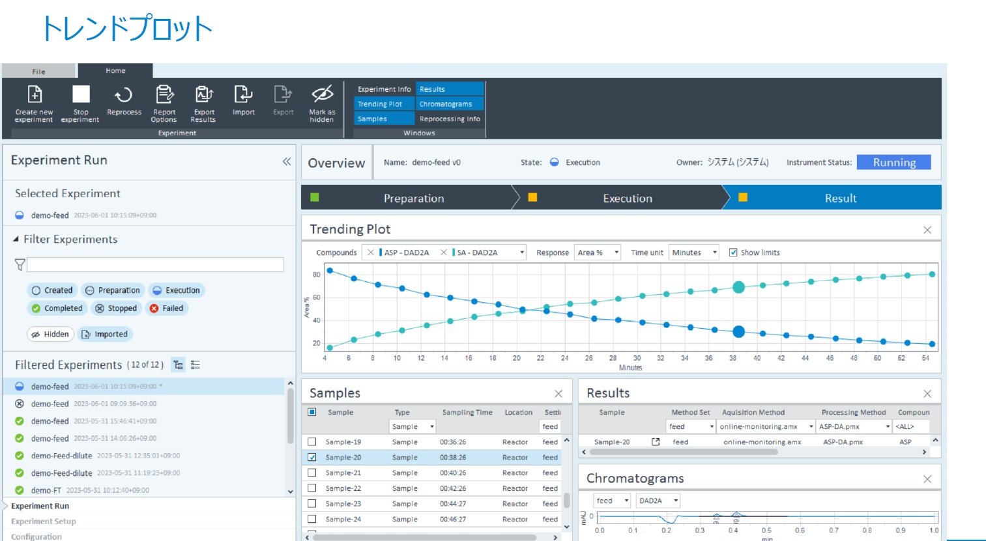
Task: Toggle Results window button
Action: [450, 89]
